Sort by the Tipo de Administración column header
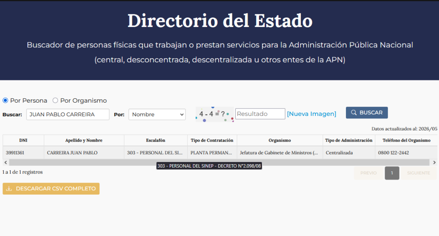This screenshot has width=439, height=236. click(349, 140)
